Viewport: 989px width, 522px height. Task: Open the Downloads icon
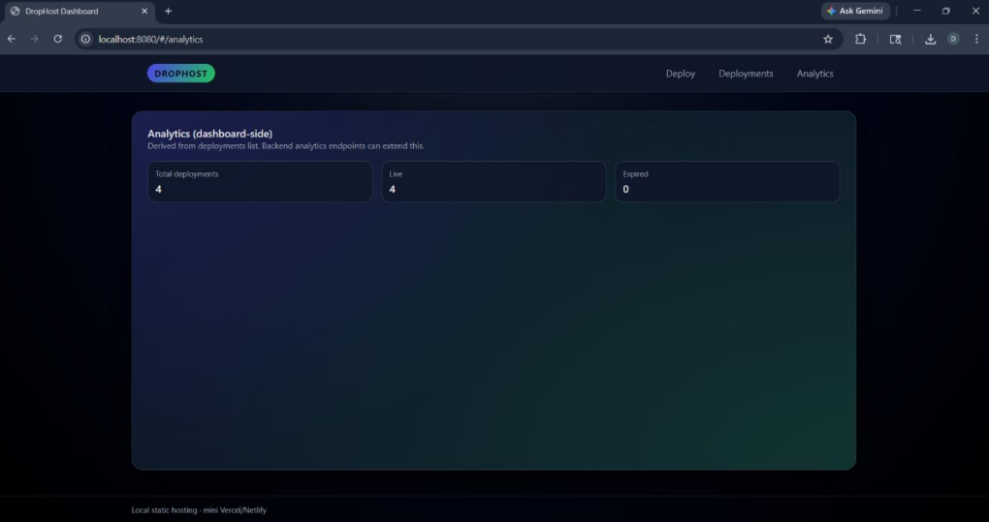coord(931,39)
